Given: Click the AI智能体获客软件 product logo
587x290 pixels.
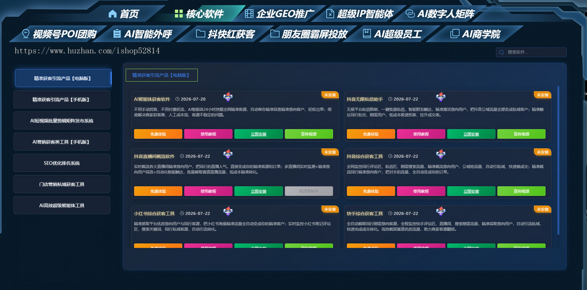Looking at the screenshot, I should (x=228, y=97).
